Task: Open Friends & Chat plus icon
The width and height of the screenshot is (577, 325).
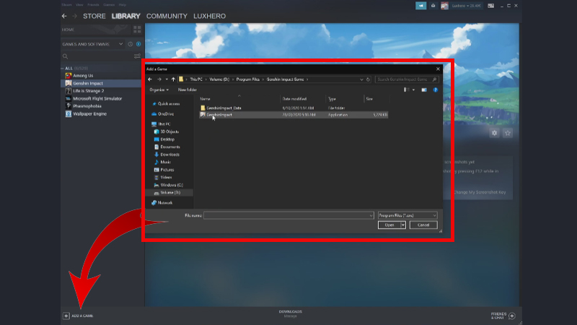Action: click(x=512, y=316)
